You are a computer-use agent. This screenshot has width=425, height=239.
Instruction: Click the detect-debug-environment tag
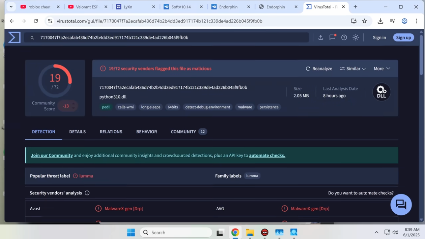(208, 107)
